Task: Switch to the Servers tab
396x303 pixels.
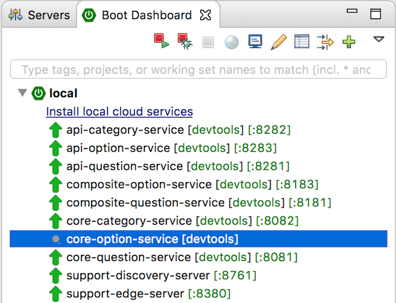Action: tap(39, 15)
